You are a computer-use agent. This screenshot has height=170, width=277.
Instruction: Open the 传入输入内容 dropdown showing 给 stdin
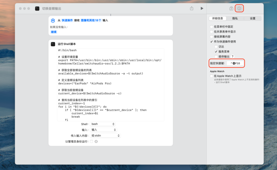105,136
